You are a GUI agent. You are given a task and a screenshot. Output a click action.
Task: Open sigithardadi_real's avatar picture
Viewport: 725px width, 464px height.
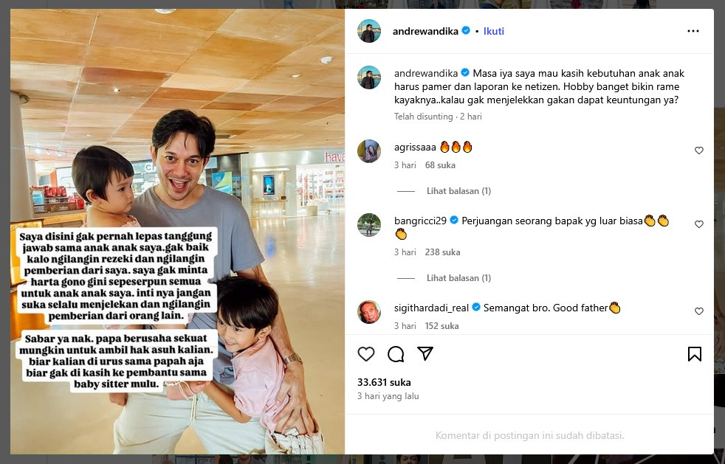(x=369, y=312)
